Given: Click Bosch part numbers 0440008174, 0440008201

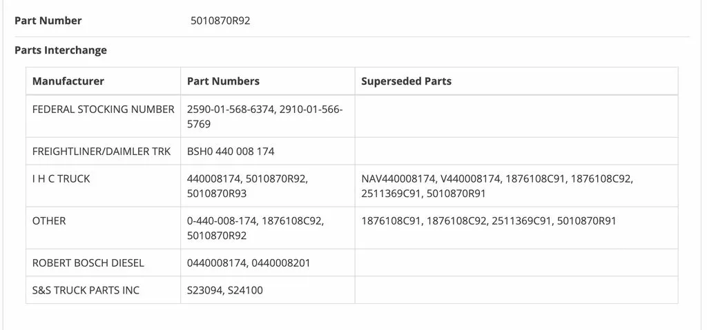Looking at the screenshot, I should [x=249, y=263].
